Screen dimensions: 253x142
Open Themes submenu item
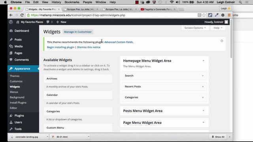[x=15, y=76]
